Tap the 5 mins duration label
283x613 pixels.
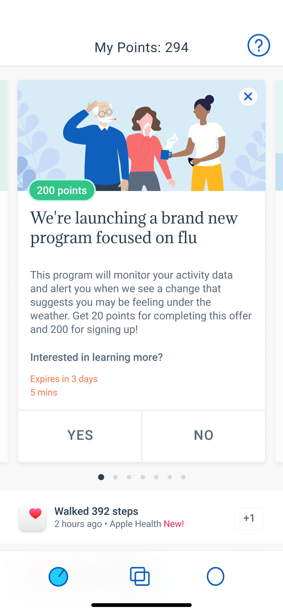tap(44, 392)
